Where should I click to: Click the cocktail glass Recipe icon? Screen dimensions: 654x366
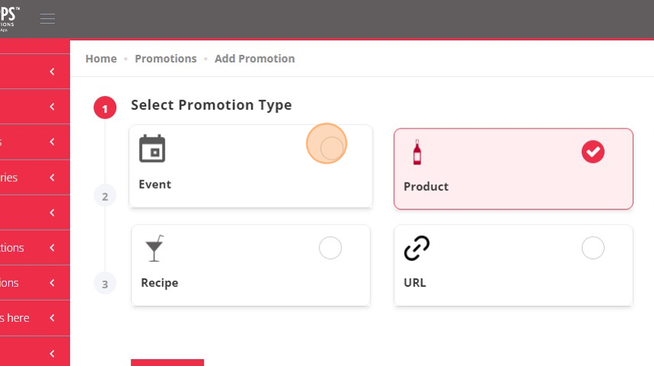coord(154,248)
